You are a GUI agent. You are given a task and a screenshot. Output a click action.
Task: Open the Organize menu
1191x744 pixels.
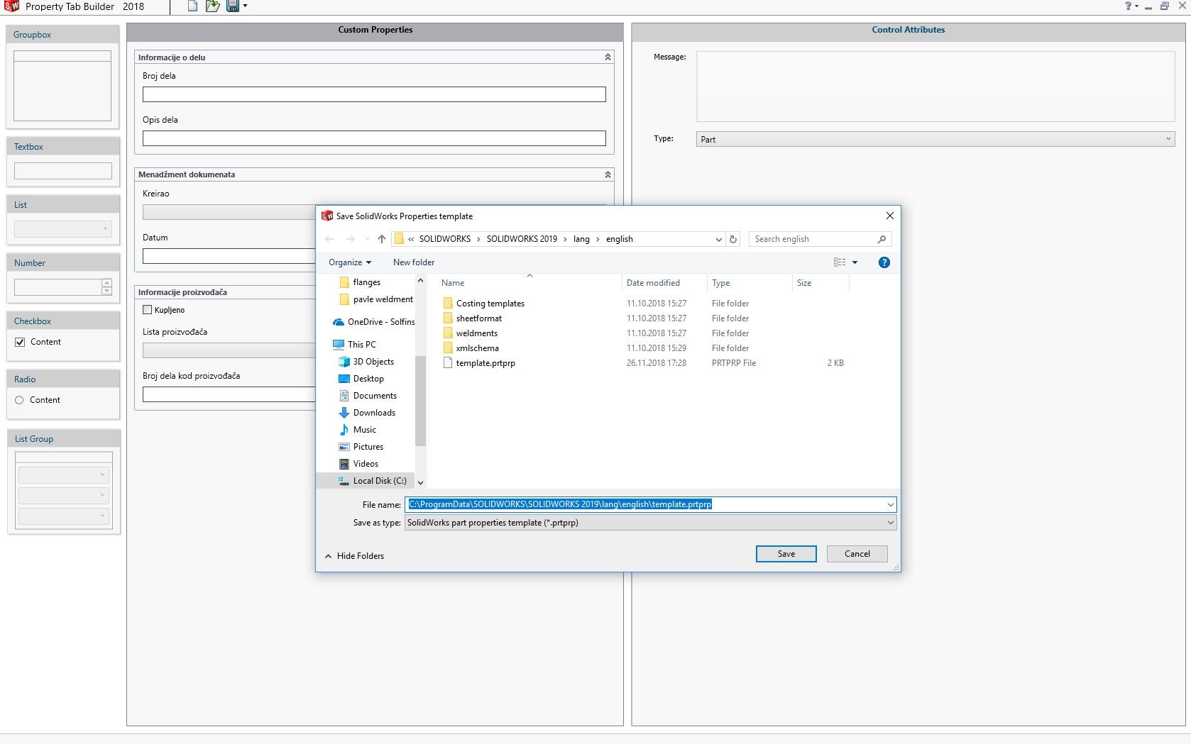pyautogui.click(x=348, y=262)
